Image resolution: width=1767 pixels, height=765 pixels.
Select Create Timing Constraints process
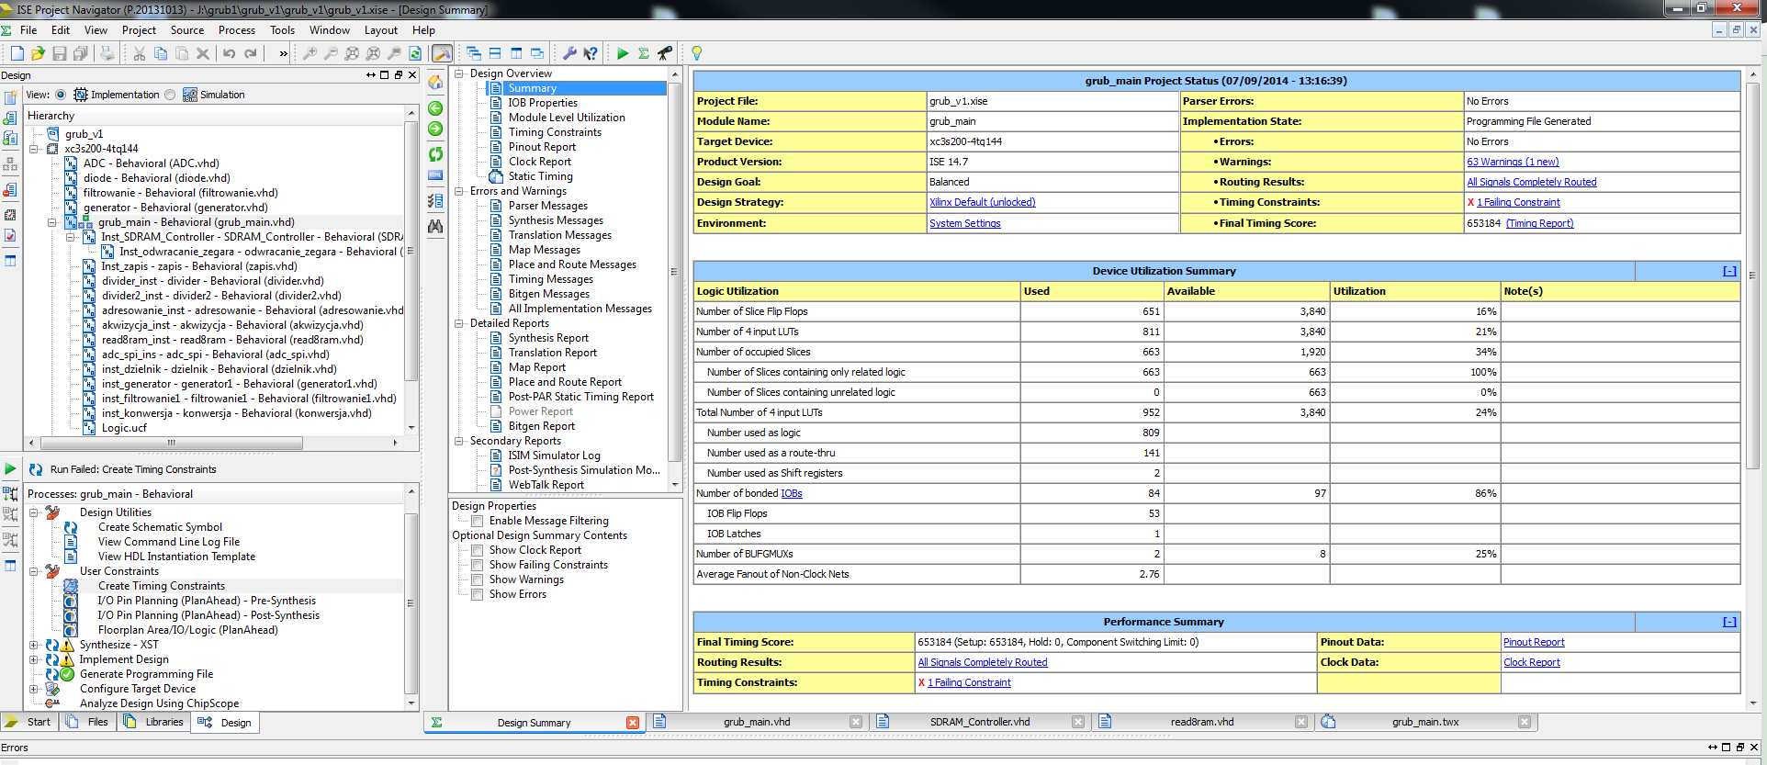click(x=161, y=586)
